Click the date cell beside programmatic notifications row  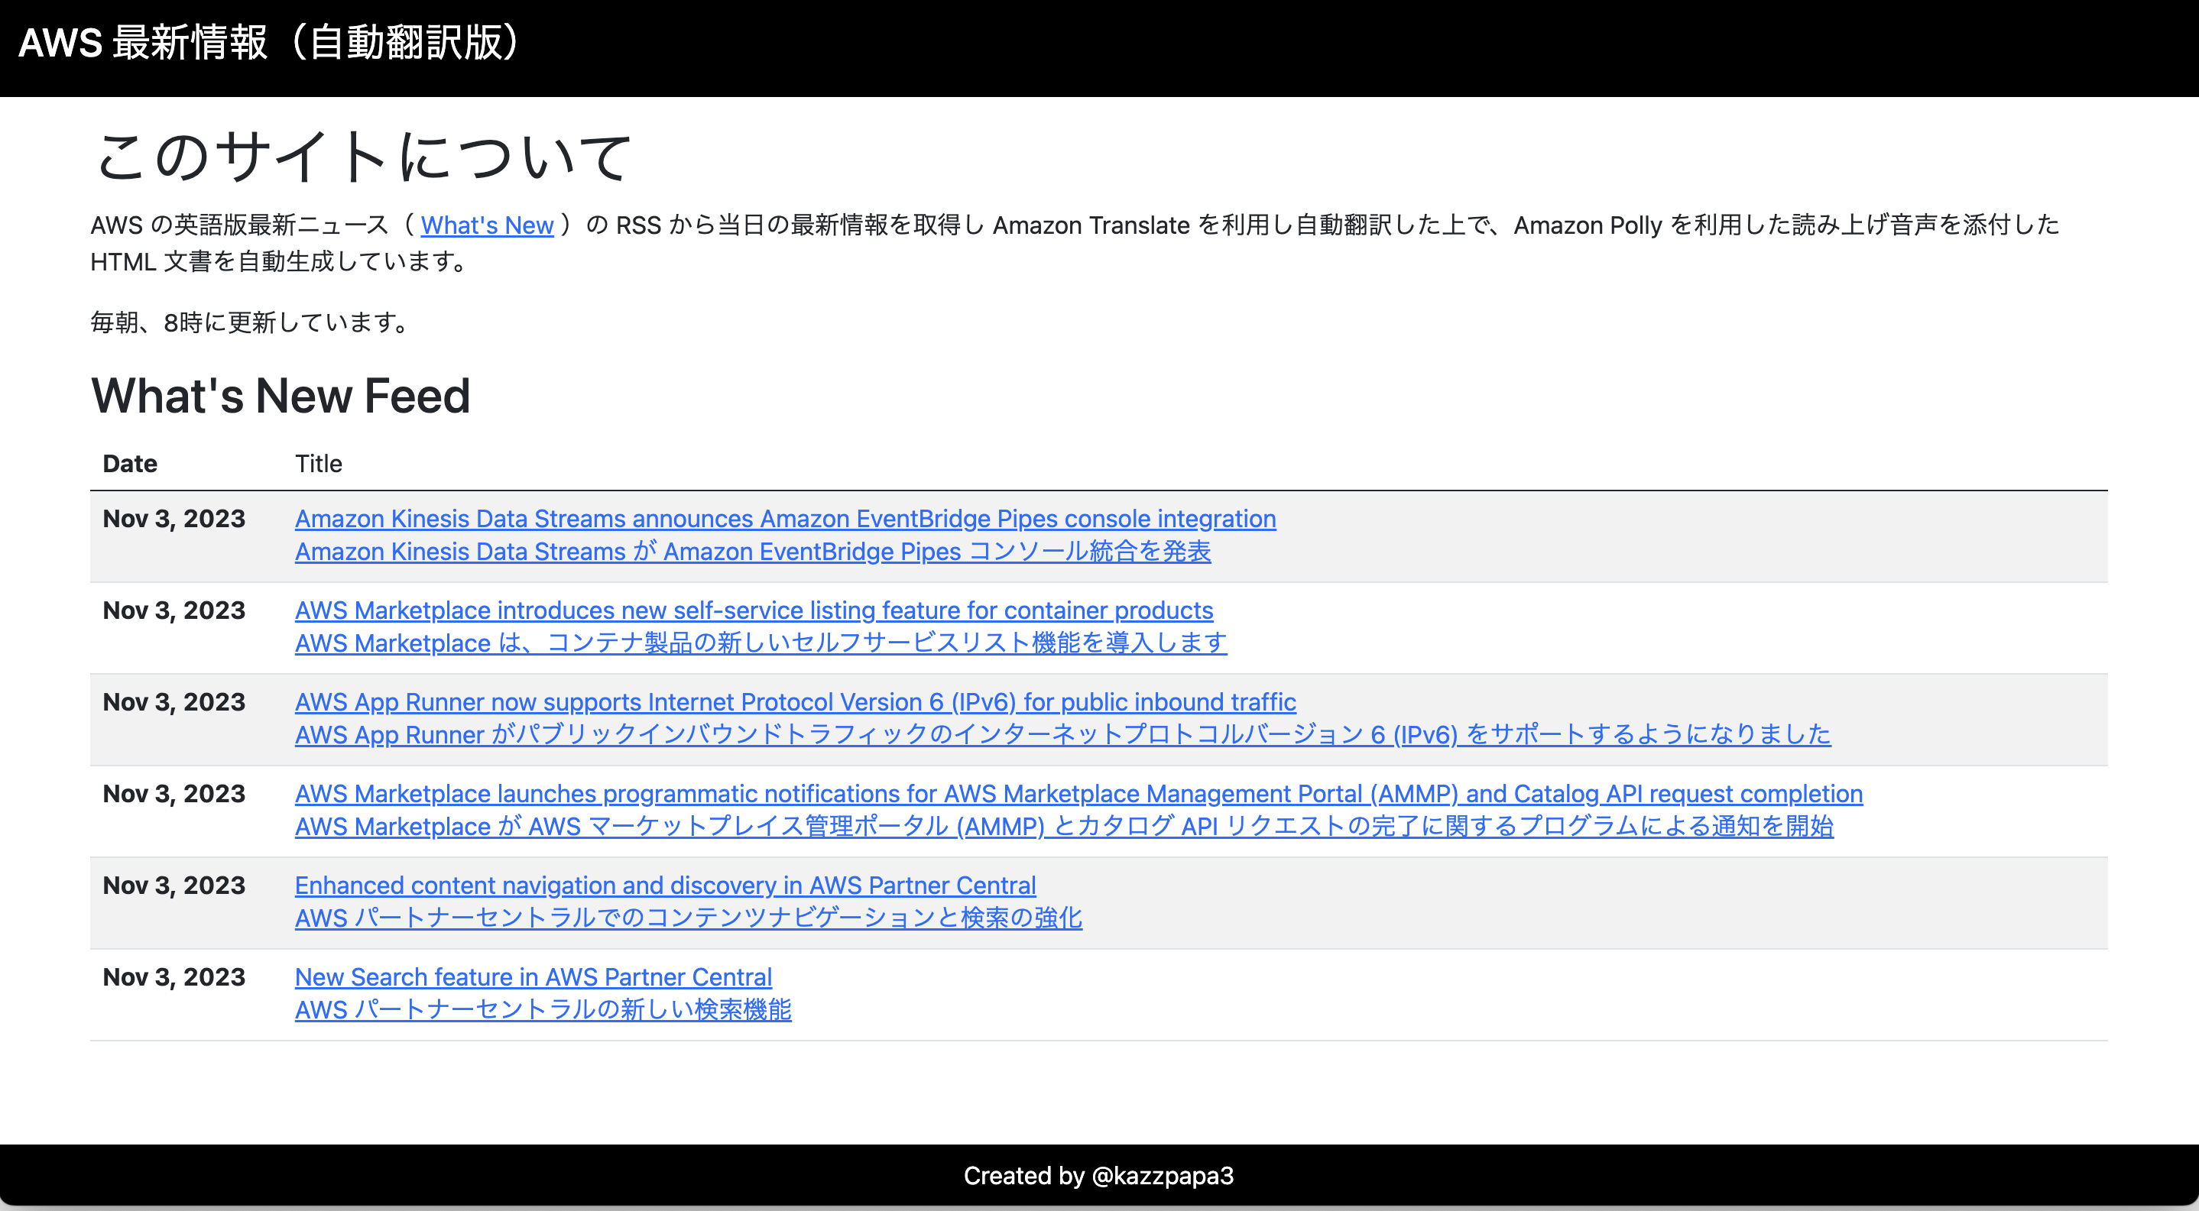coord(174,794)
